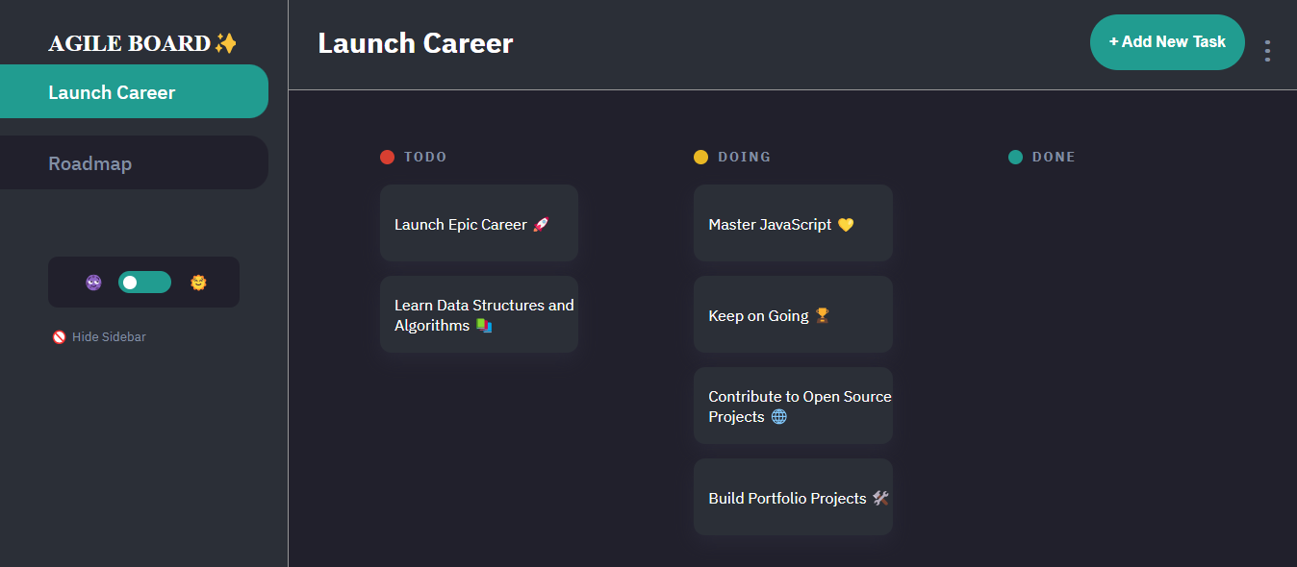This screenshot has height=567, width=1297.
Task: Click the no-entry icon beside Hide Sidebar
Action: click(x=60, y=337)
